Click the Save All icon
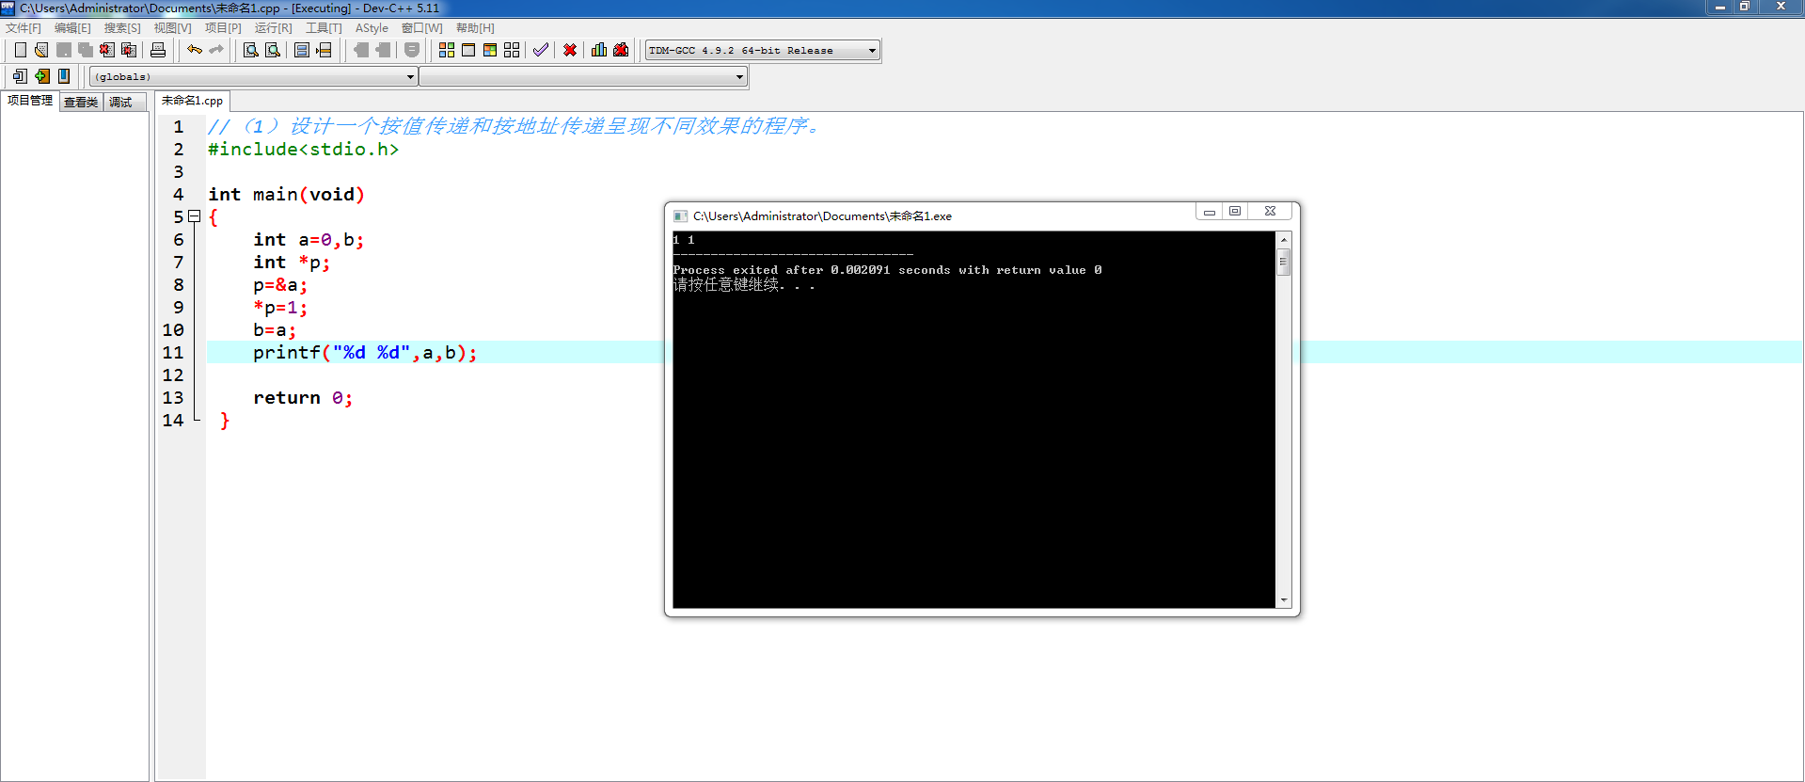1805x782 pixels. [x=86, y=50]
